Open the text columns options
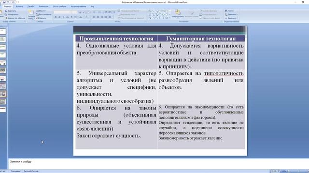This screenshot has width=309, height=173. pos(111,17)
